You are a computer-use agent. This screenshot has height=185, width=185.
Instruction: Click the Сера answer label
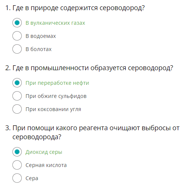pos(32,179)
